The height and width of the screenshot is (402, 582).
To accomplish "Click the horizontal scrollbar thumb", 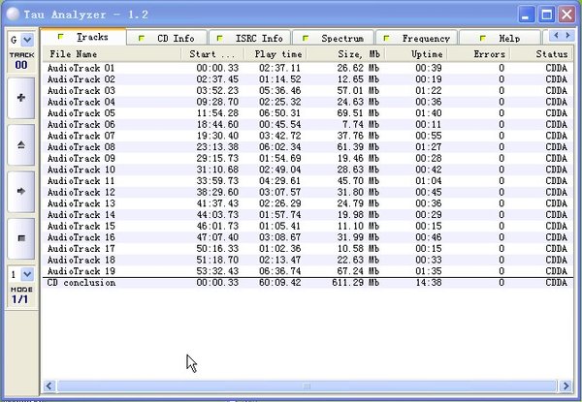I will coord(307,387).
